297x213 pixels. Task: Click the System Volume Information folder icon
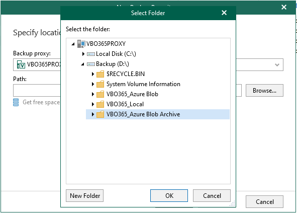point(100,84)
